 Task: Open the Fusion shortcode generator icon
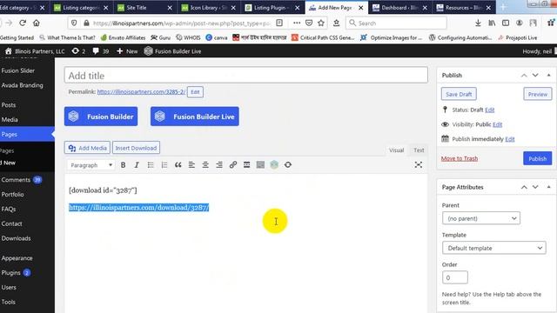274,165
